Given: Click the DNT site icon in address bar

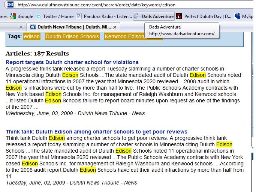Looking at the screenshot, I should point(10,4).
